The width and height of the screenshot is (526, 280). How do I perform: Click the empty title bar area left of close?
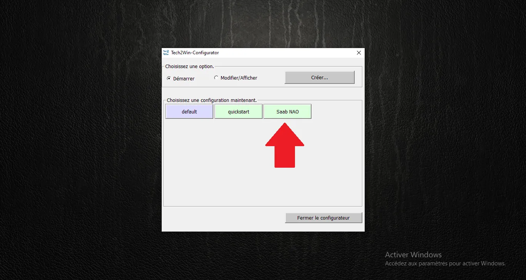tap(289, 53)
